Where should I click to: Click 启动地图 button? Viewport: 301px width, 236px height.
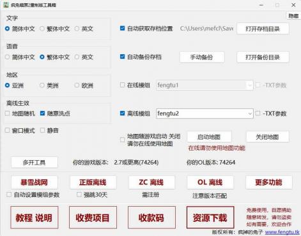(x=209, y=137)
